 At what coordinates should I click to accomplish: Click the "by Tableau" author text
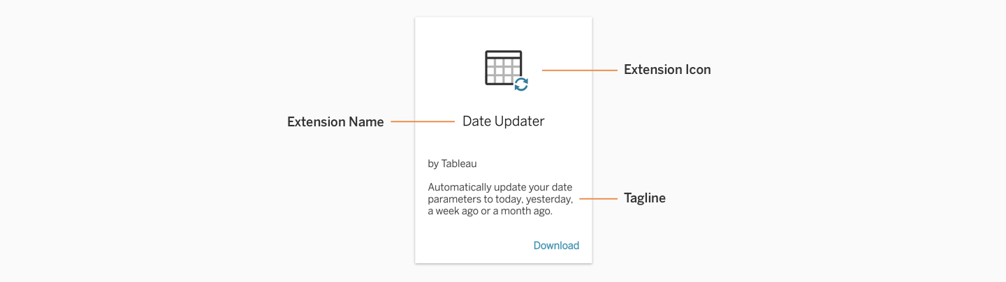click(452, 164)
